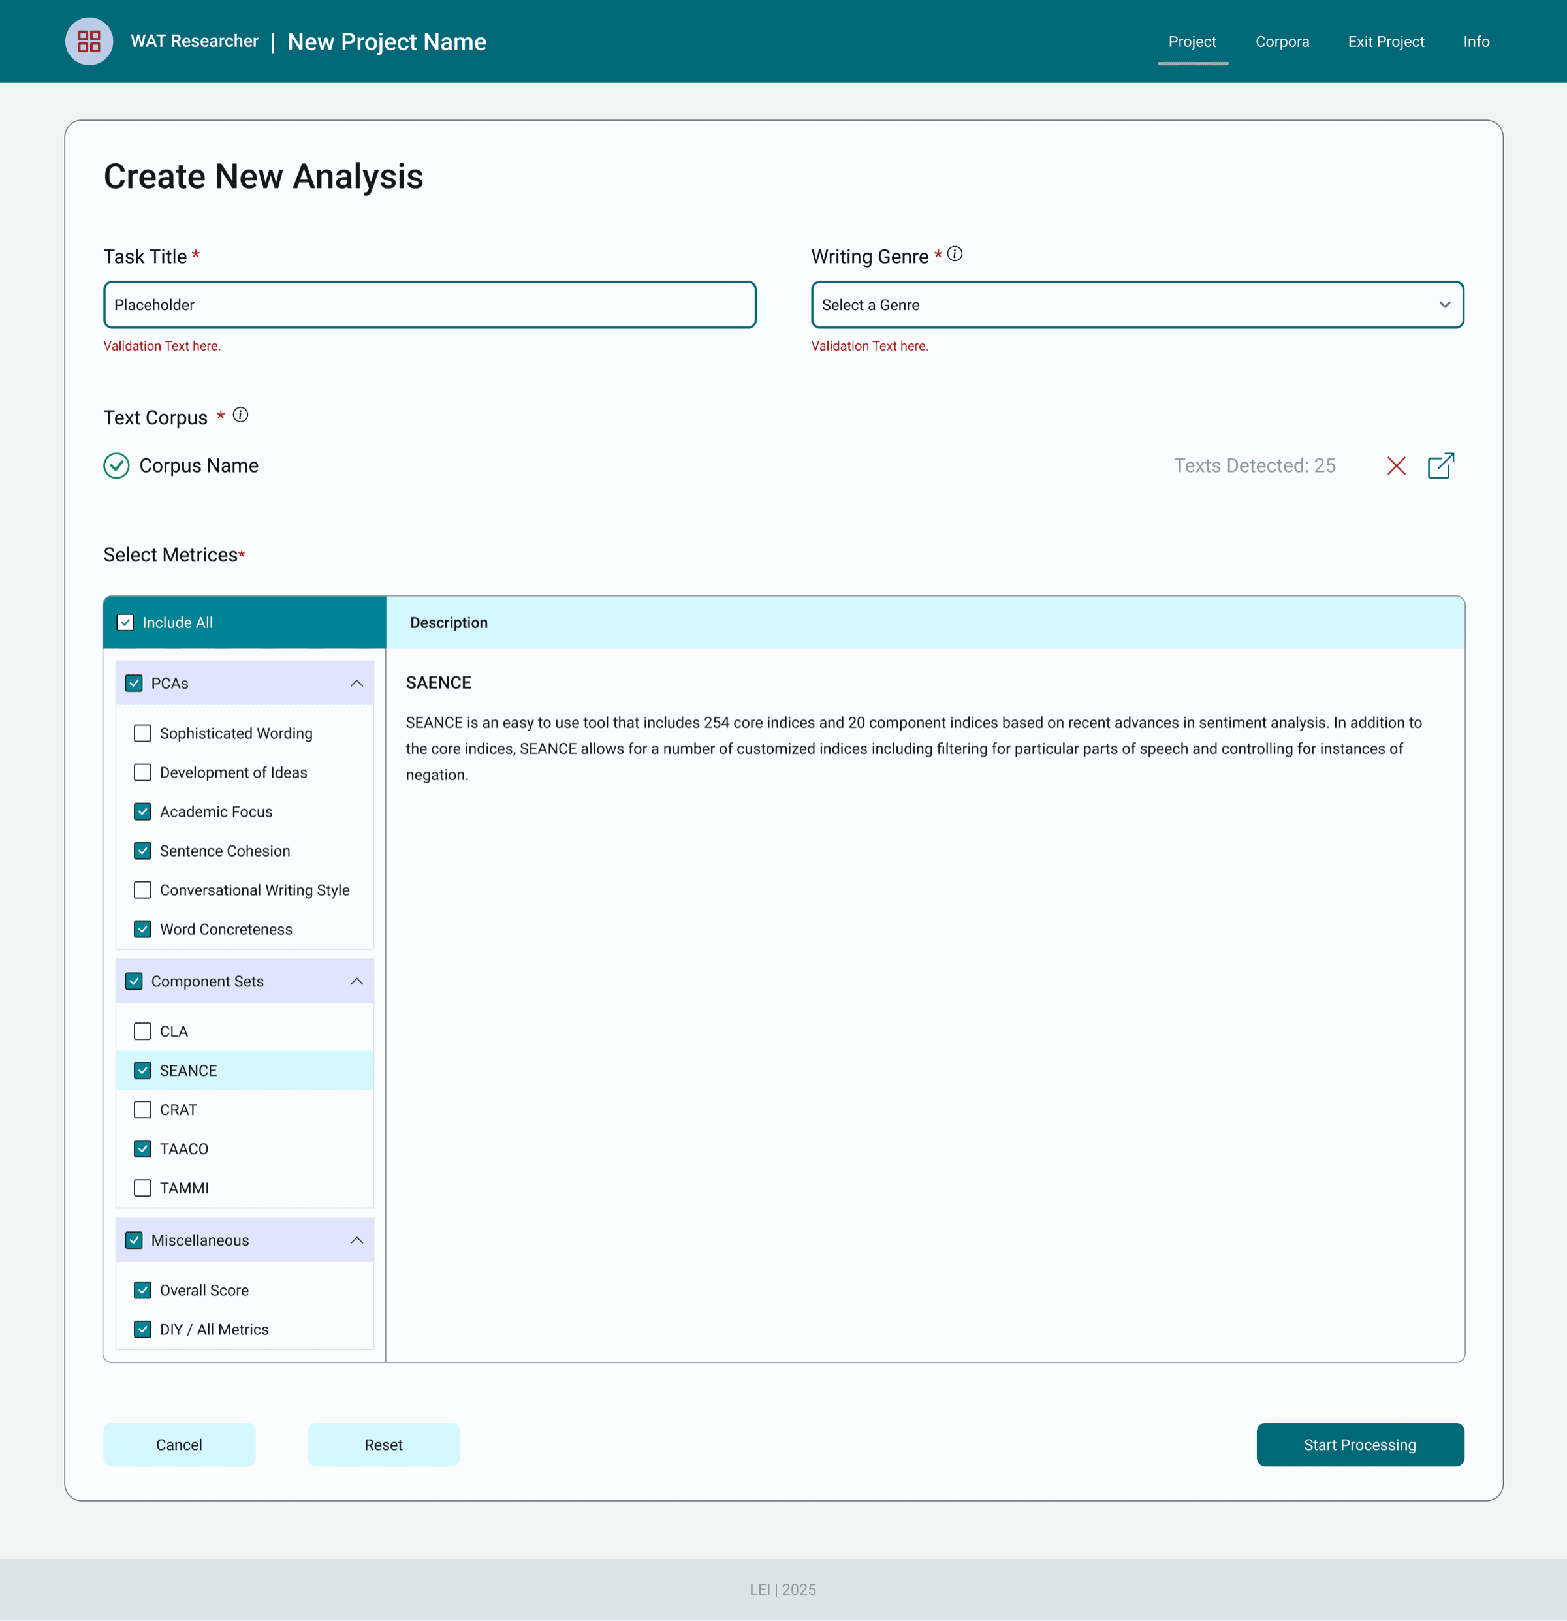1567x1621 pixels.
Task: Click the Cancel button
Action: (180, 1445)
